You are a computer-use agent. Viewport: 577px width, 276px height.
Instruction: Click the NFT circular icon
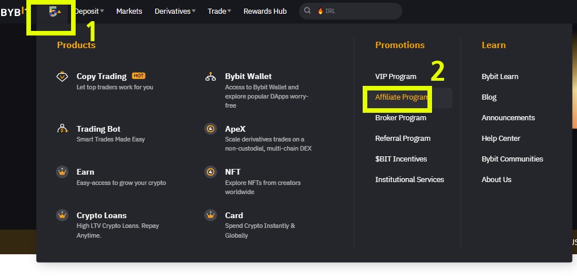[x=210, y=172]
